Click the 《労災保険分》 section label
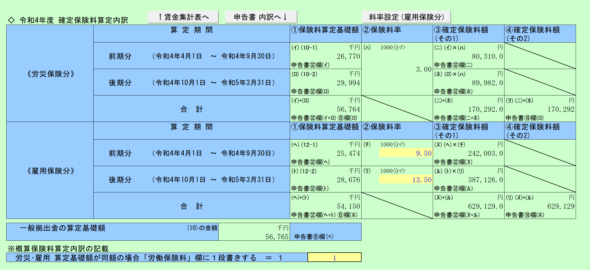The width and height of the screenshot is (590, 270). (x=50, y=74)
